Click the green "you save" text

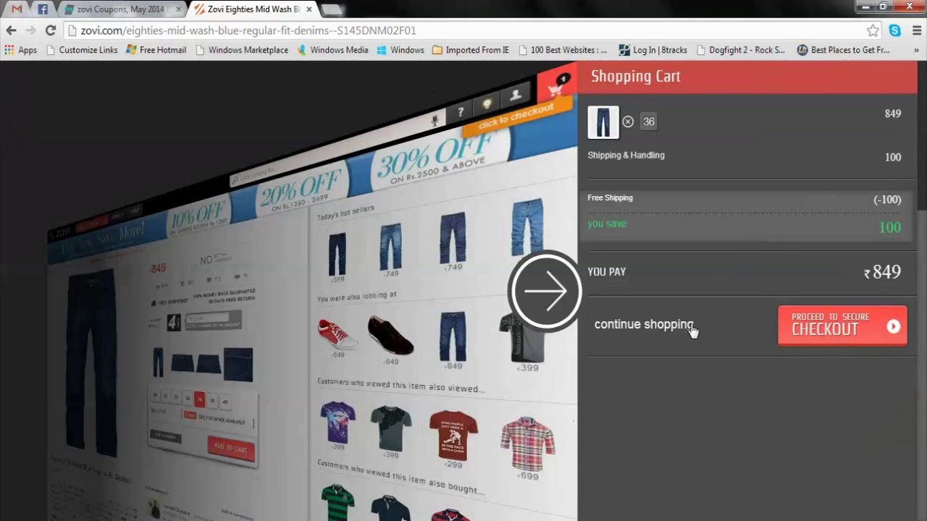tap(607, 224)
